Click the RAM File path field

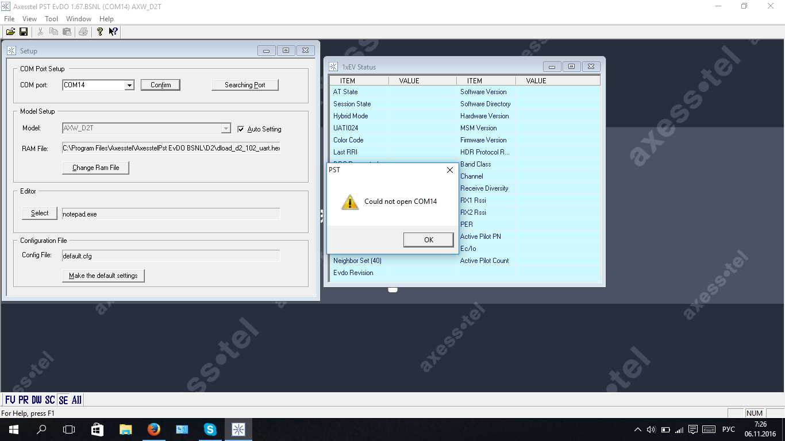[x=171, y=148]
